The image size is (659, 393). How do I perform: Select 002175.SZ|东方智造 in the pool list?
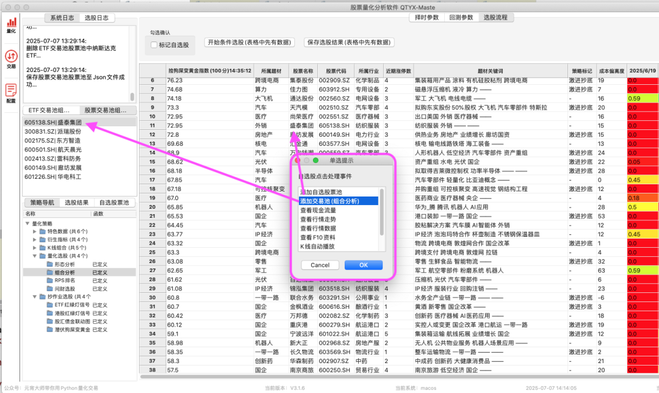pyautogui.click(x=79, y=140)
